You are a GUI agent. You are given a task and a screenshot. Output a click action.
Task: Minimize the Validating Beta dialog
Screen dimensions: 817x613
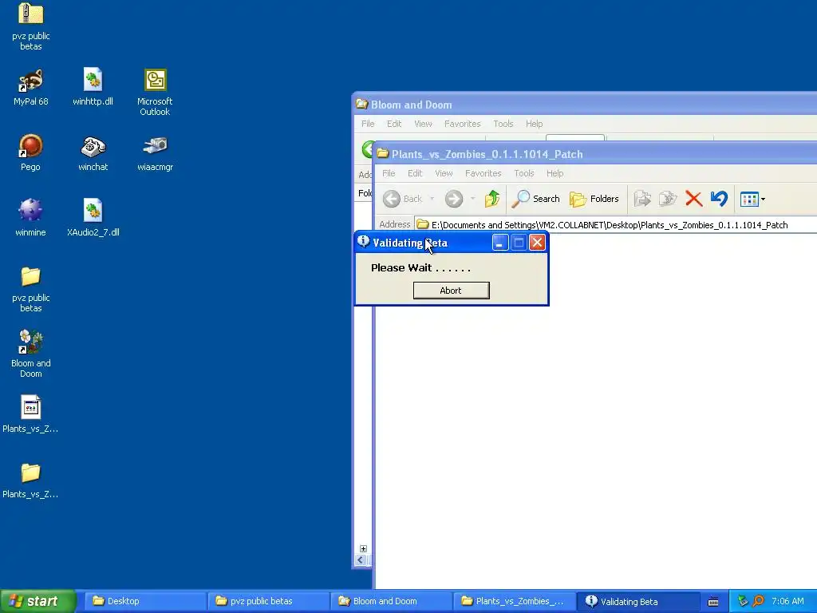(x=500, y=243)
